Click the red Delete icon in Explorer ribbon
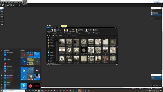The width and height of the screenshot is (163, 92). pos(70,30)
